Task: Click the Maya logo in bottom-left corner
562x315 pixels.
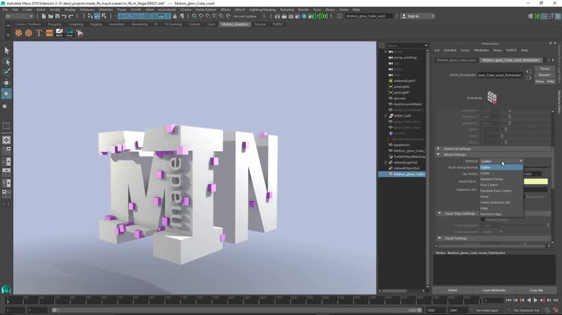Action: 6,289
